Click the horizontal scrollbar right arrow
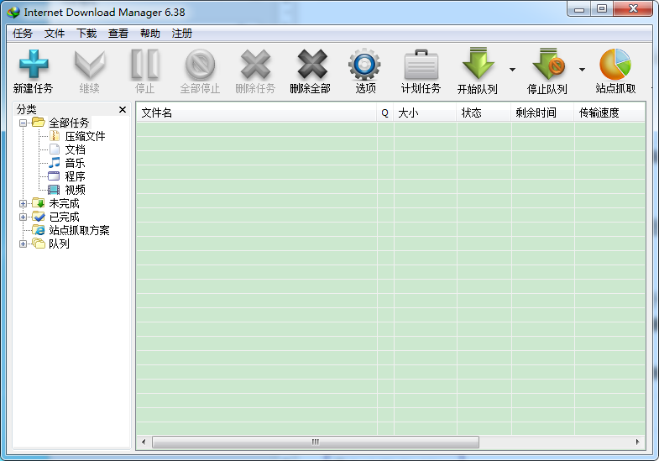Viewport: 659px width, 461px height. (x=638, y=442)
